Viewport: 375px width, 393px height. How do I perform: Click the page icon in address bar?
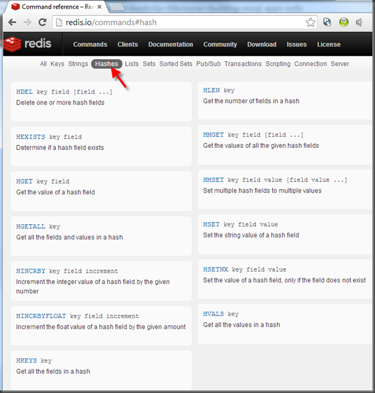59,22
